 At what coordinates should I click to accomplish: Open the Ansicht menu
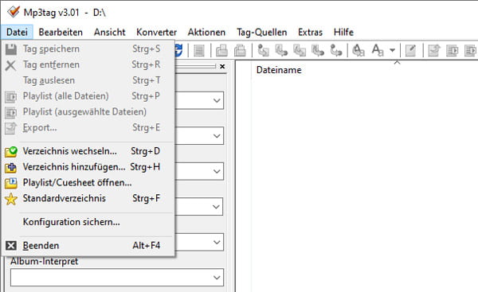109,32
